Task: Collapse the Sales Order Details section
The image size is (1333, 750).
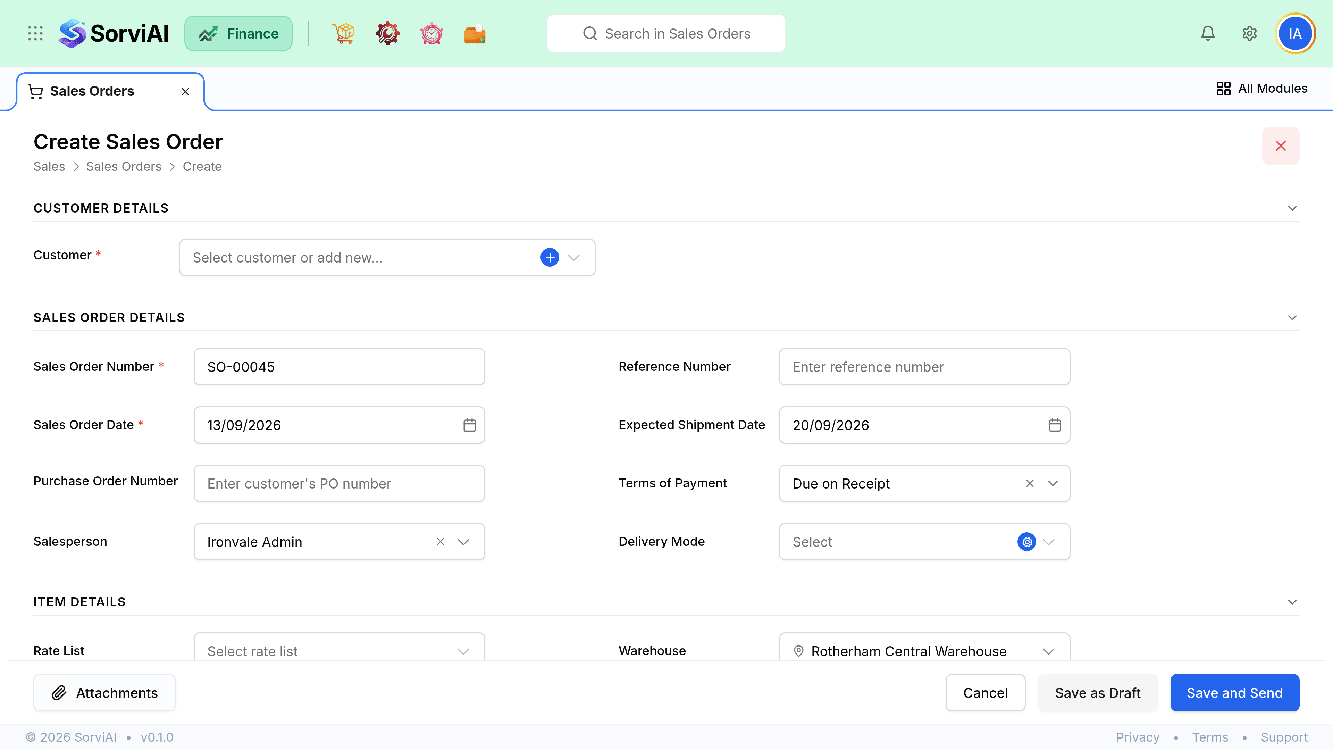Action: (x=1292, y=318)
